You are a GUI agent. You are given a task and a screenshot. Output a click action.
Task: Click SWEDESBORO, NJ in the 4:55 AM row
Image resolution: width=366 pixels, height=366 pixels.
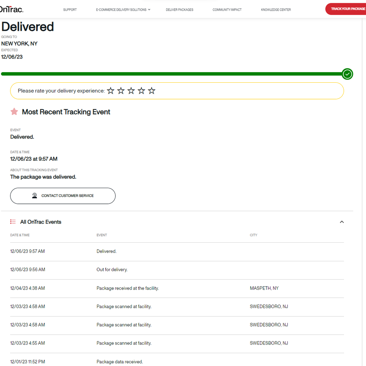click(269, 343)
